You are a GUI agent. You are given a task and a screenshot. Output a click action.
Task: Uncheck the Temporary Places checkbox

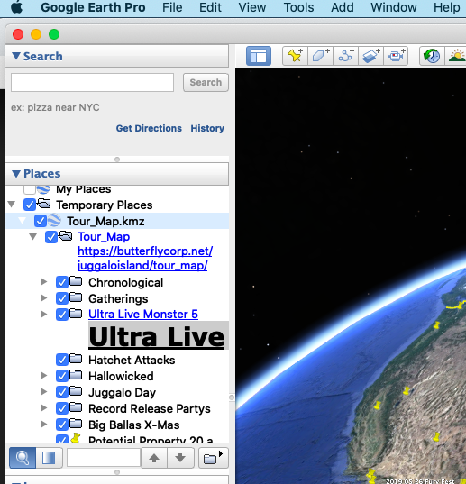[x=30, y=205]
